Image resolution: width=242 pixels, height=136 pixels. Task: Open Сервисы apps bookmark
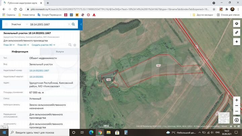(9, 15)
